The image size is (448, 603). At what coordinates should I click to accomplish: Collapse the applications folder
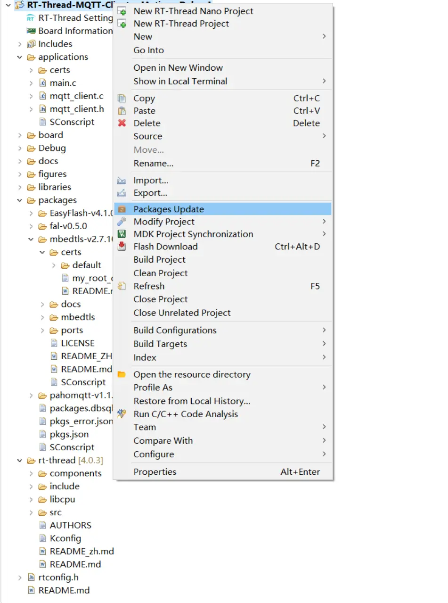pos(20,57)
